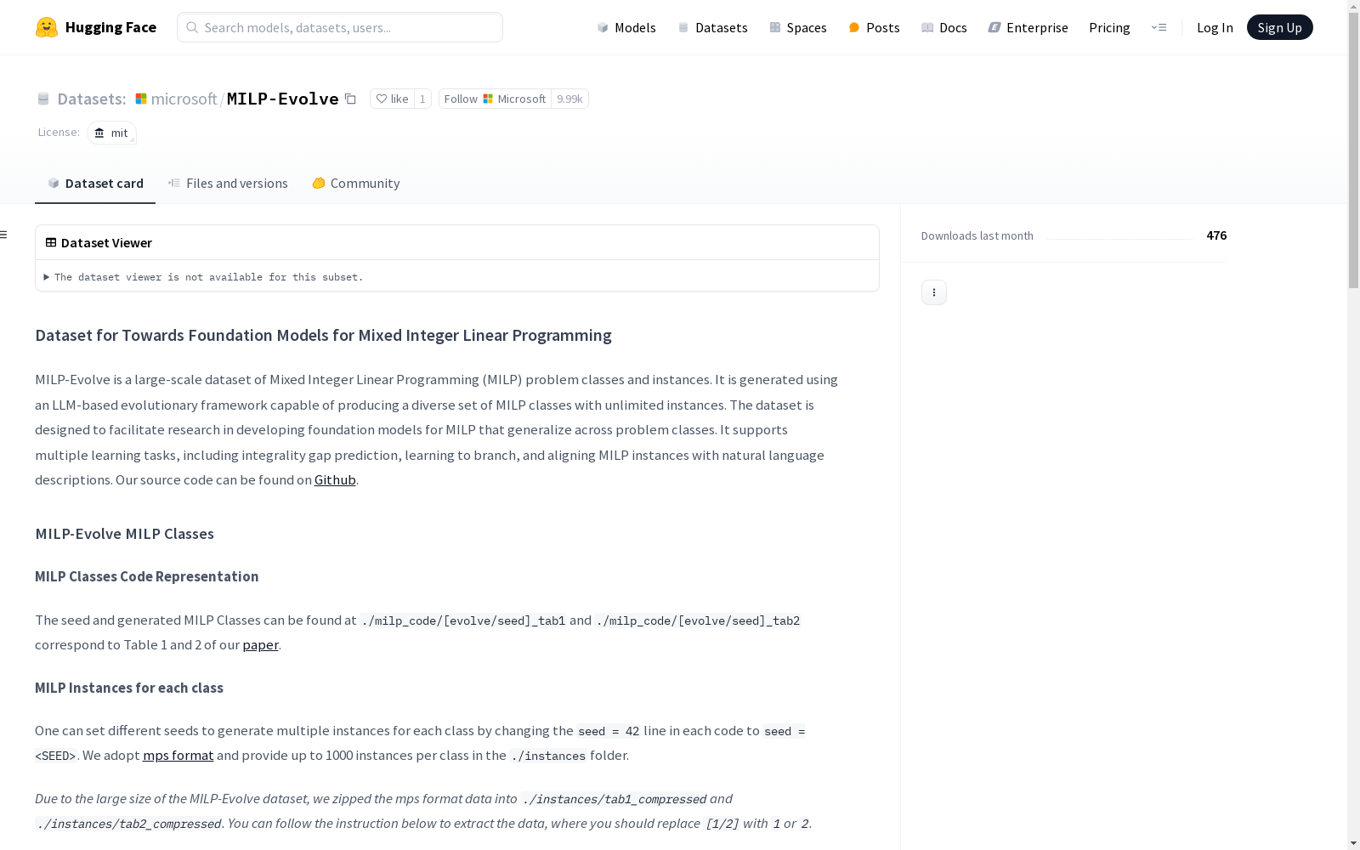Screen dimensions: 1360x850
Task: Open the Models navigation menu item
Action: point(626,27)
